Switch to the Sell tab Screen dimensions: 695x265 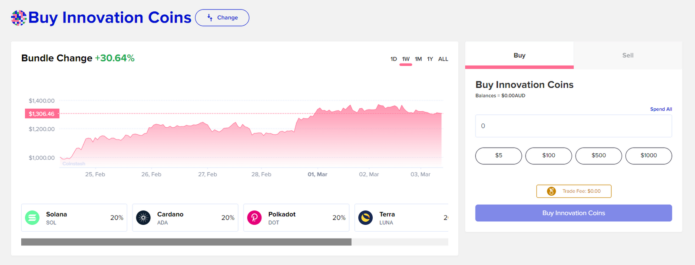point(628,55)
